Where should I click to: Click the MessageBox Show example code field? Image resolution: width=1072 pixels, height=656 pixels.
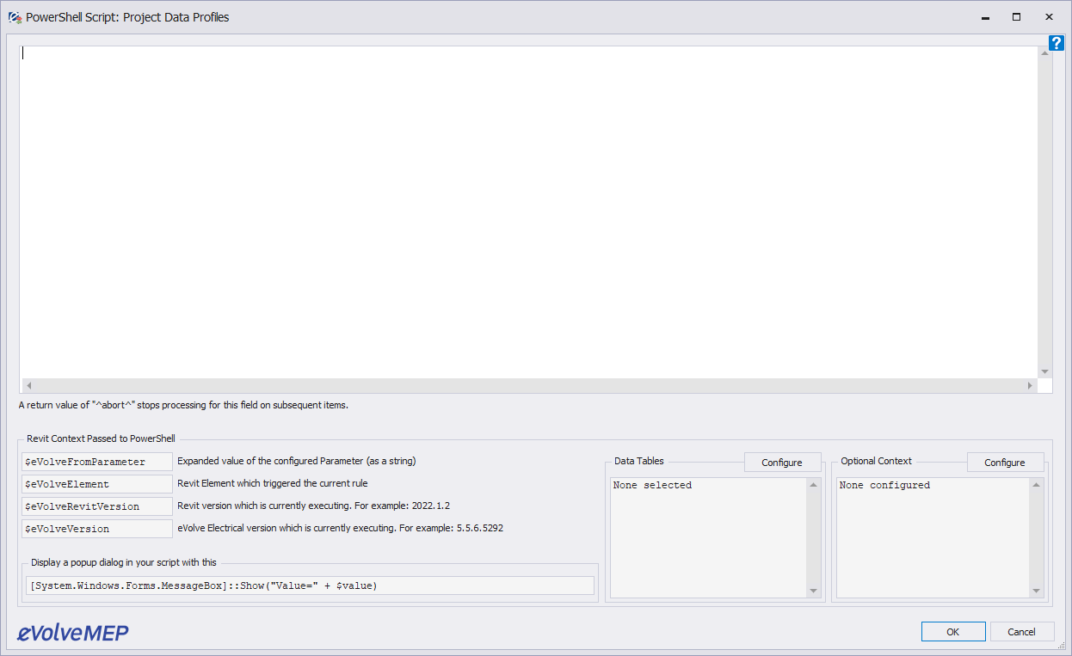click(310, 585)
